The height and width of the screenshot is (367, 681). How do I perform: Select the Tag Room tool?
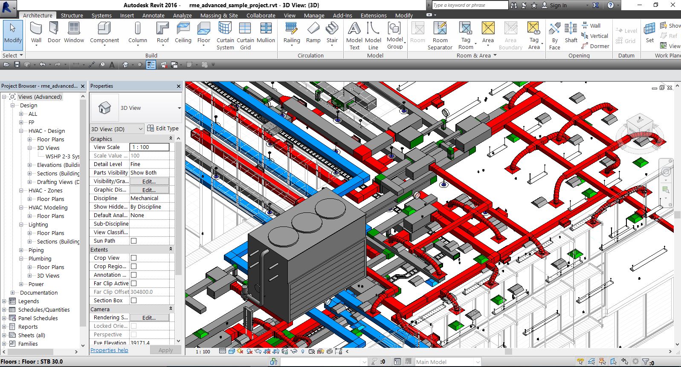click(x=466, y=36)
